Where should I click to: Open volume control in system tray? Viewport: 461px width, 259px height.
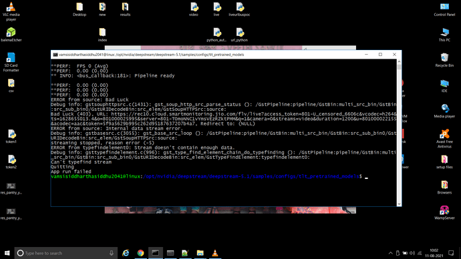(x=412, y=253)
